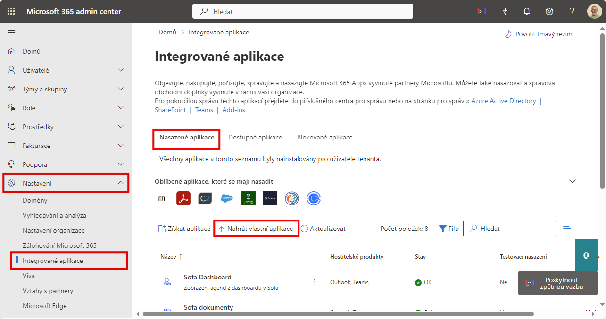Select the monday.com favorite app icon
This screenshot has width=606, height=319.
tap(161, 199)
